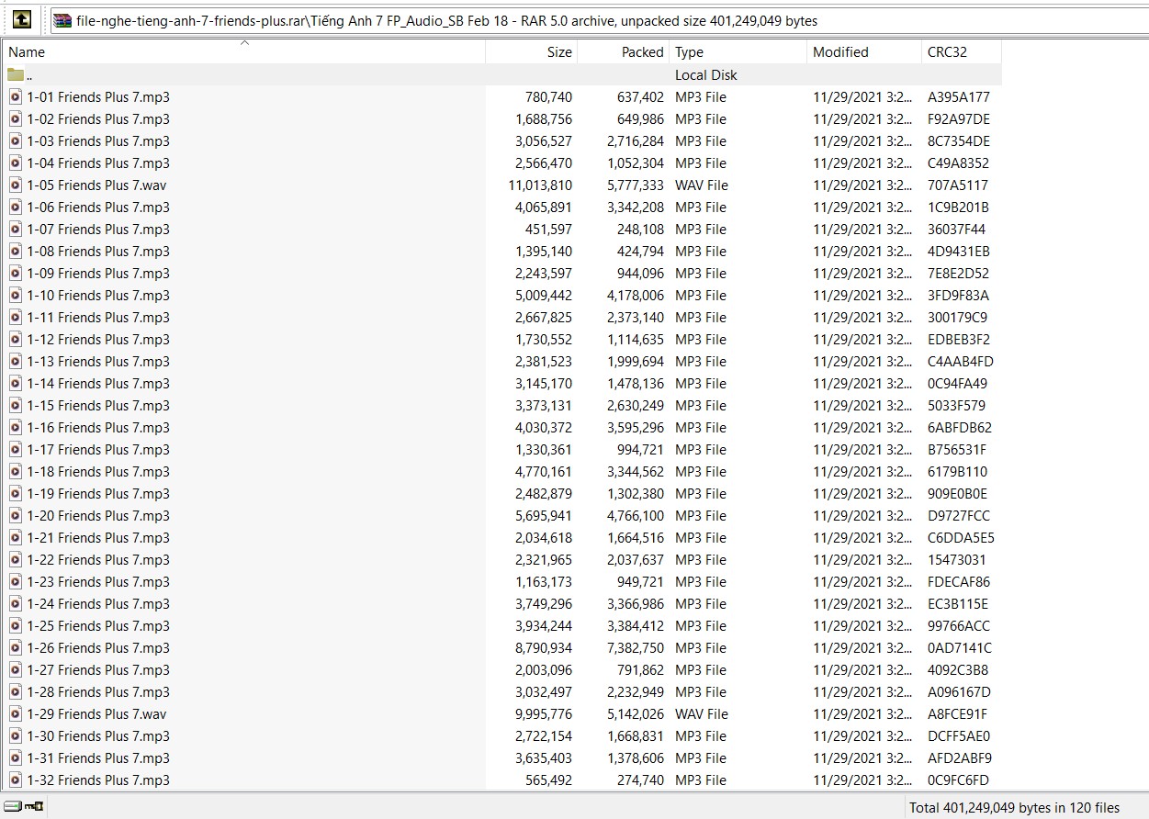Select file 1-26 Friends Plus 7.mp3
The width and height of the screenshot is (1149, 819).
pyautogui.click(x=98, y=648)
